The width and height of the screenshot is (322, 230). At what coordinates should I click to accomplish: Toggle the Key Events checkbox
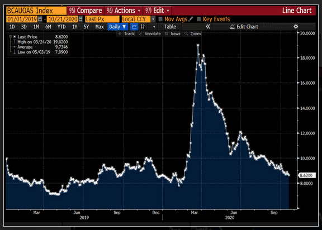click(199, 19)
